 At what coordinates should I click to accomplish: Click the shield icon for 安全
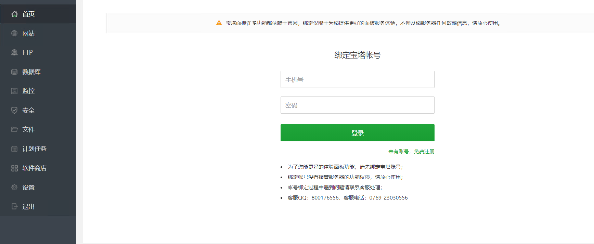14,110
